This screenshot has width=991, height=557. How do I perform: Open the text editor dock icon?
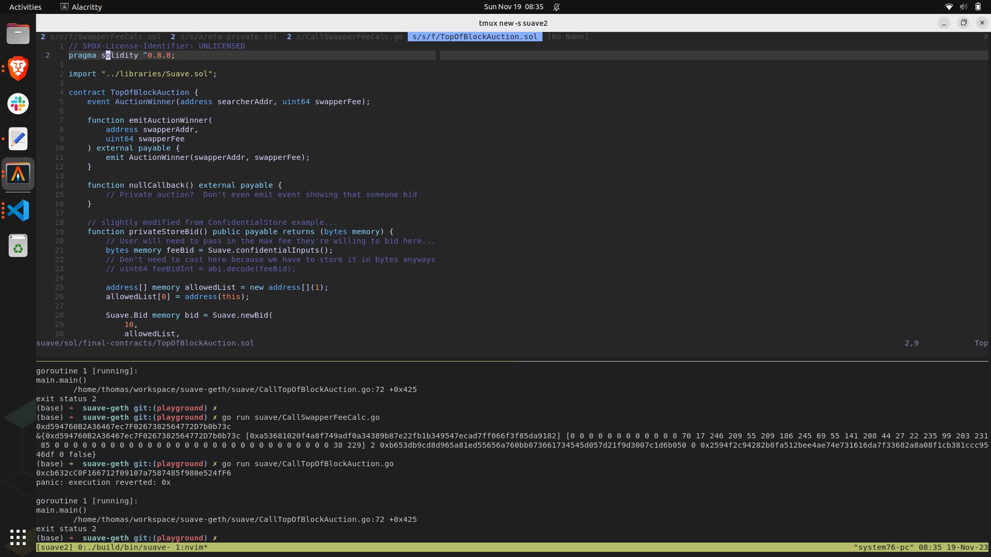pos(18,139)
